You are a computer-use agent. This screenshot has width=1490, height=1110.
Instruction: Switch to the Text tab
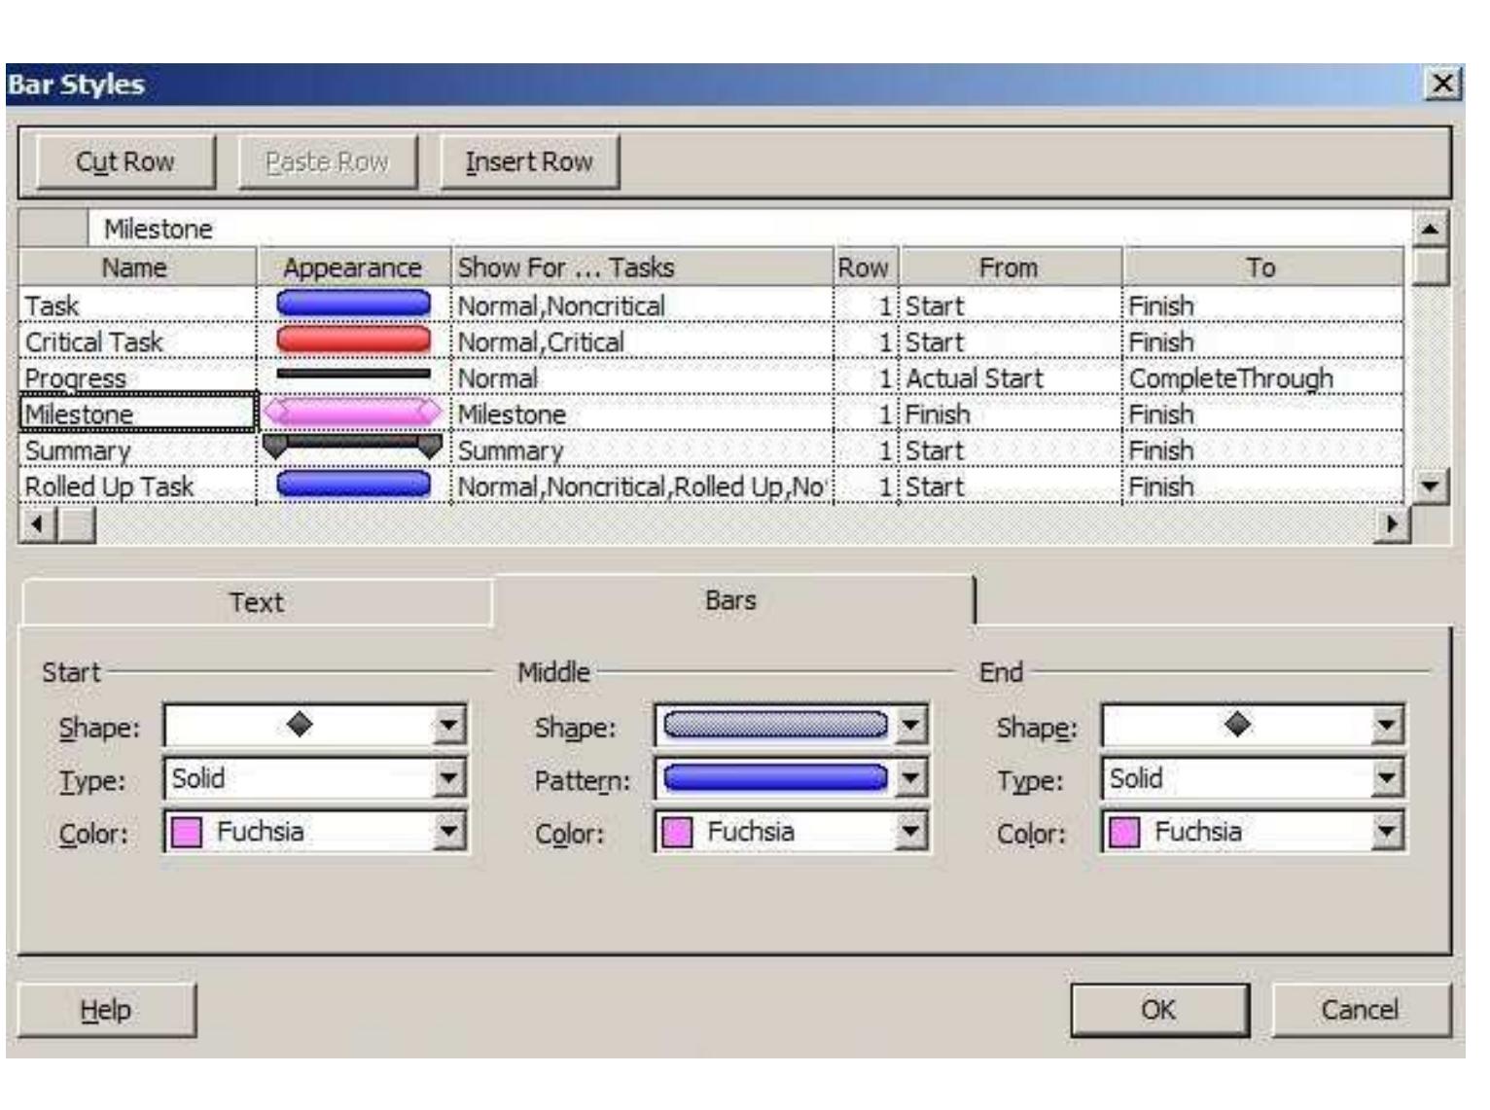coord(257,602)
